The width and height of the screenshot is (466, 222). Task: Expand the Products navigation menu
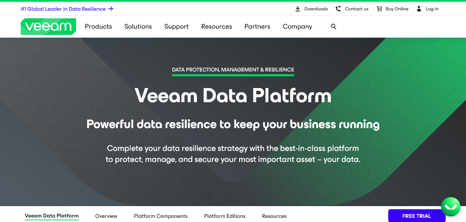click(x=98, y=26)
